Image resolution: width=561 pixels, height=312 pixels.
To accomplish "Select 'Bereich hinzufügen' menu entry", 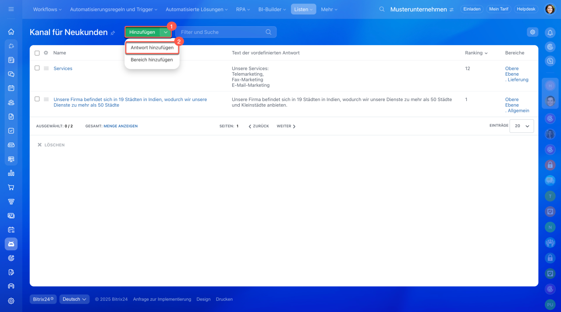I will (152, 60).
